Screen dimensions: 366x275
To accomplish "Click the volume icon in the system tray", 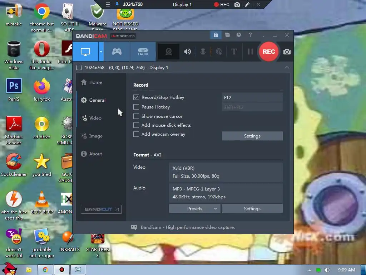I will (327, 270).
